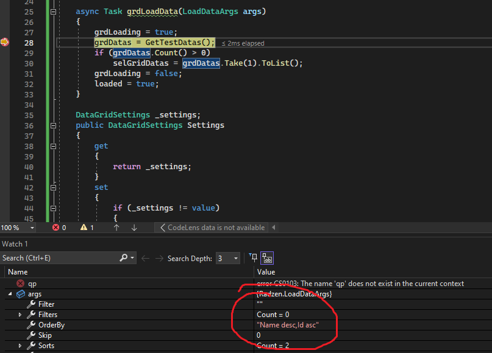The image size is (492, 353).
Task: Select the Skip value 0
Action: (258, 335)
